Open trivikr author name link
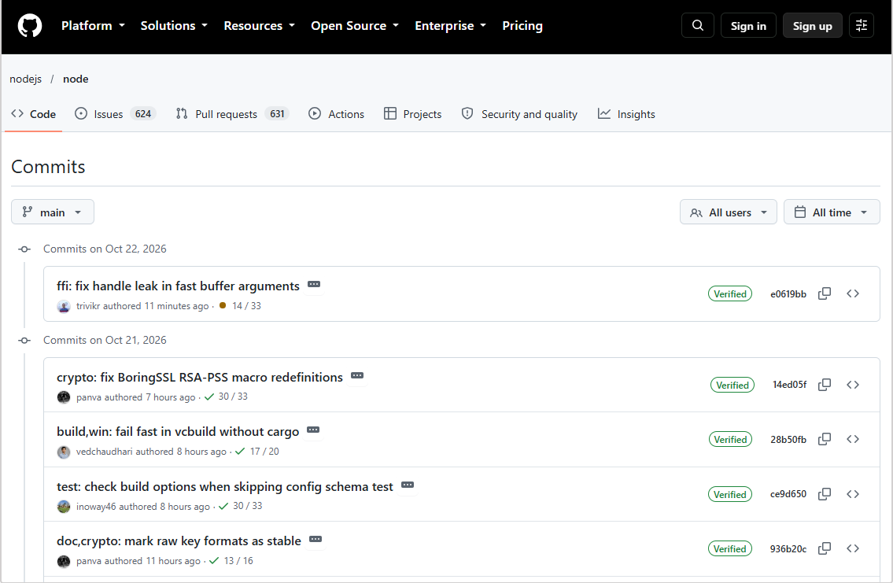Viewport: 893px width, 583px height. point(88,306)
